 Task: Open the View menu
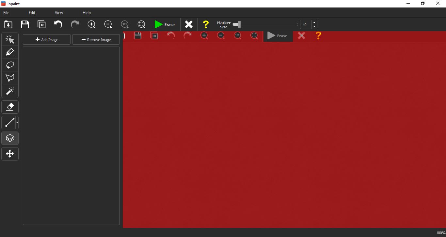click(x=59, y=12)
